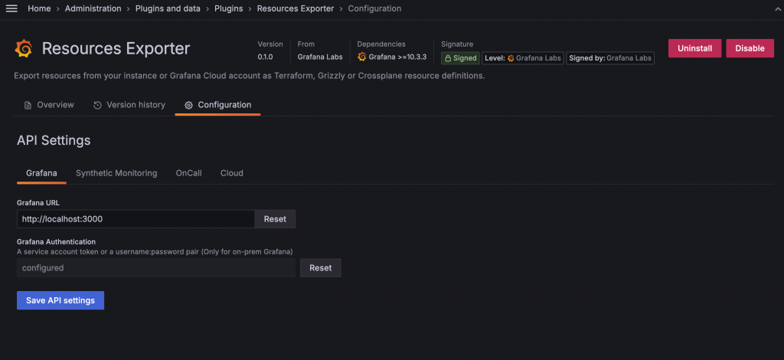This screenshot has width=784, height=360.
Task: Click the Grafana Authentication label
Action: tap(56, 242)
